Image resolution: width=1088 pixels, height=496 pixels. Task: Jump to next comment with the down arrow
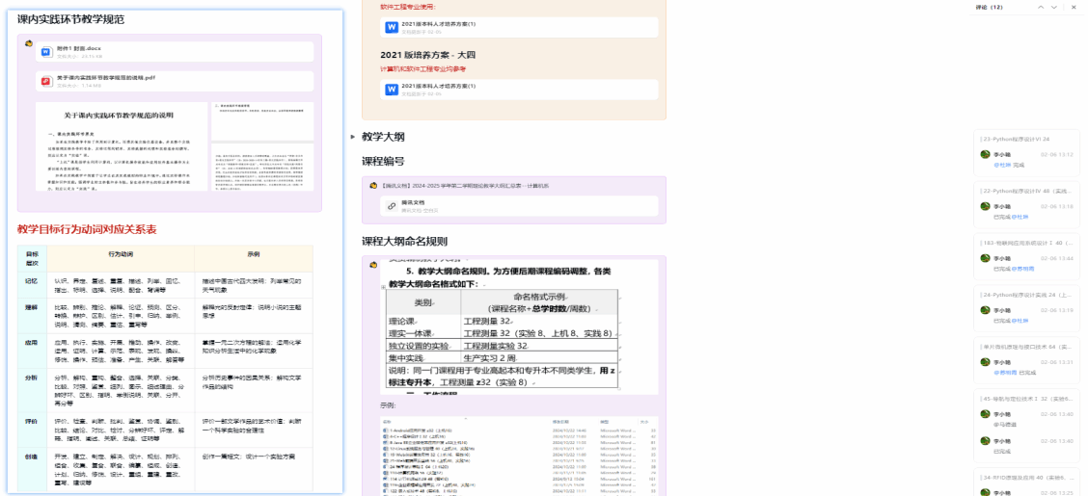1056,8
